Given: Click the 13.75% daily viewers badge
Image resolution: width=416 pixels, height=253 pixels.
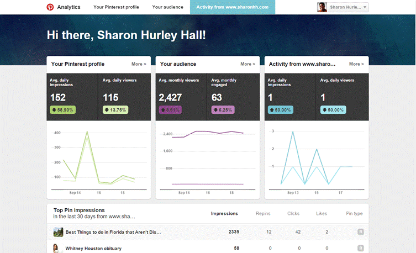Looking at the screenshot, I should [116, 110].
